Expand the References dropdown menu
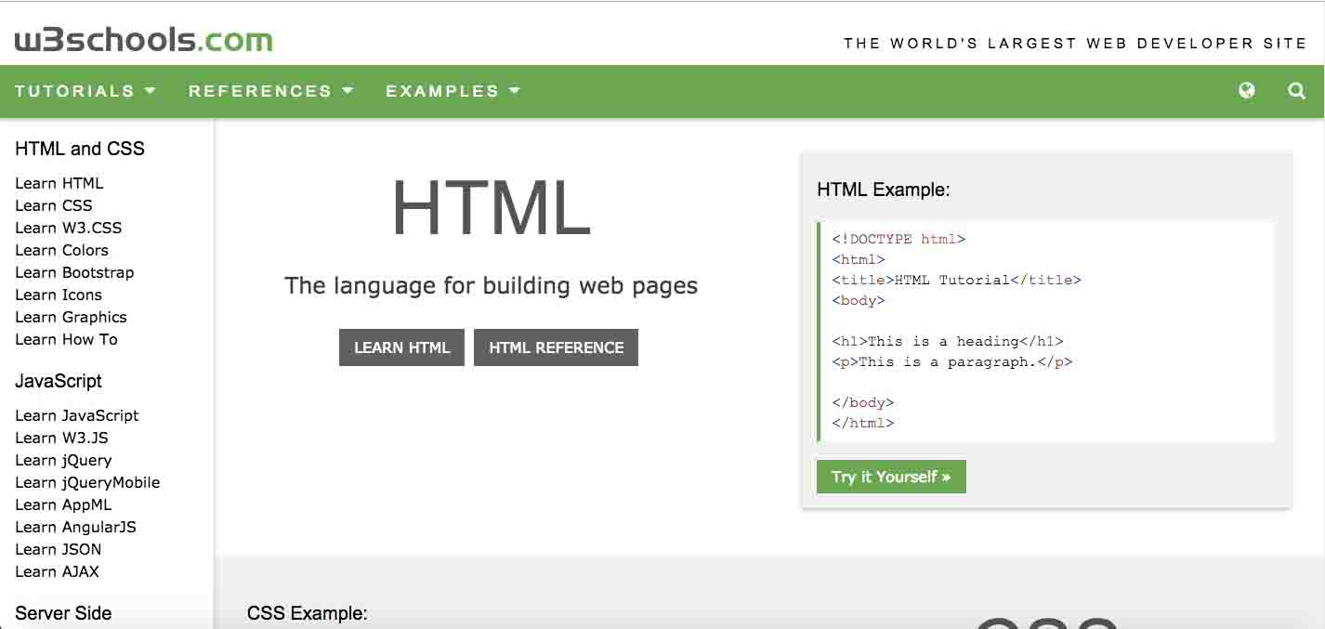Viewport: 1325px width, 629px height. 271,91
